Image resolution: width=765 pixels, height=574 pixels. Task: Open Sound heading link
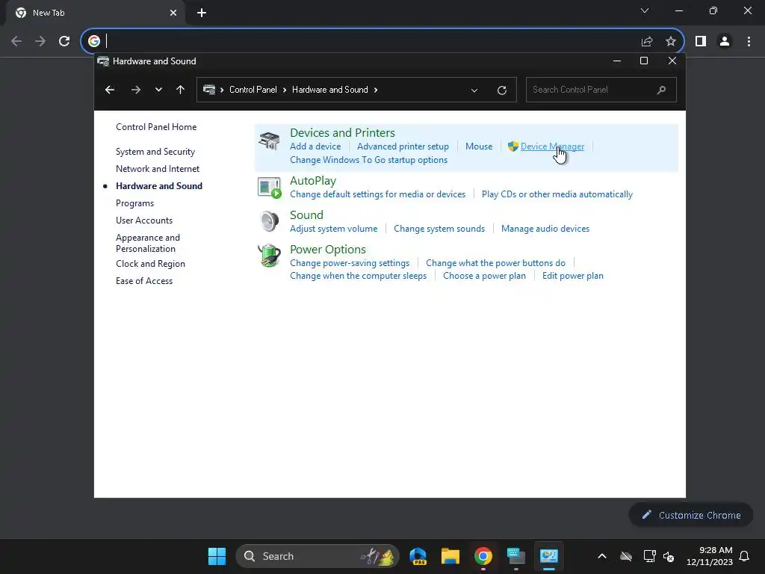(x=306, y=215)
